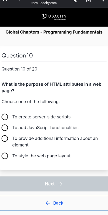Tap the chevron icon next to the close button
The image size is (108, 215).
click(20, 0)
